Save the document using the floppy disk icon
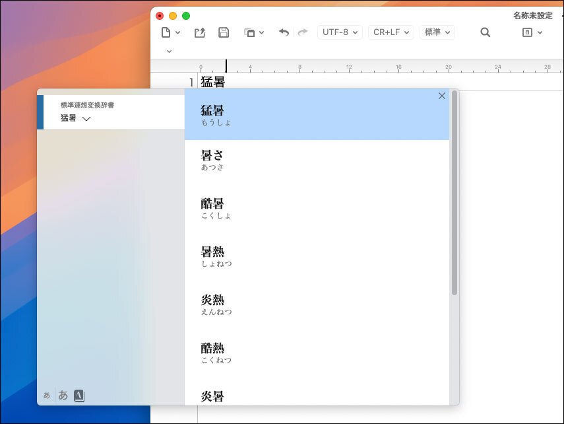The width and height of the screenshot is (564, 424). 224,32
